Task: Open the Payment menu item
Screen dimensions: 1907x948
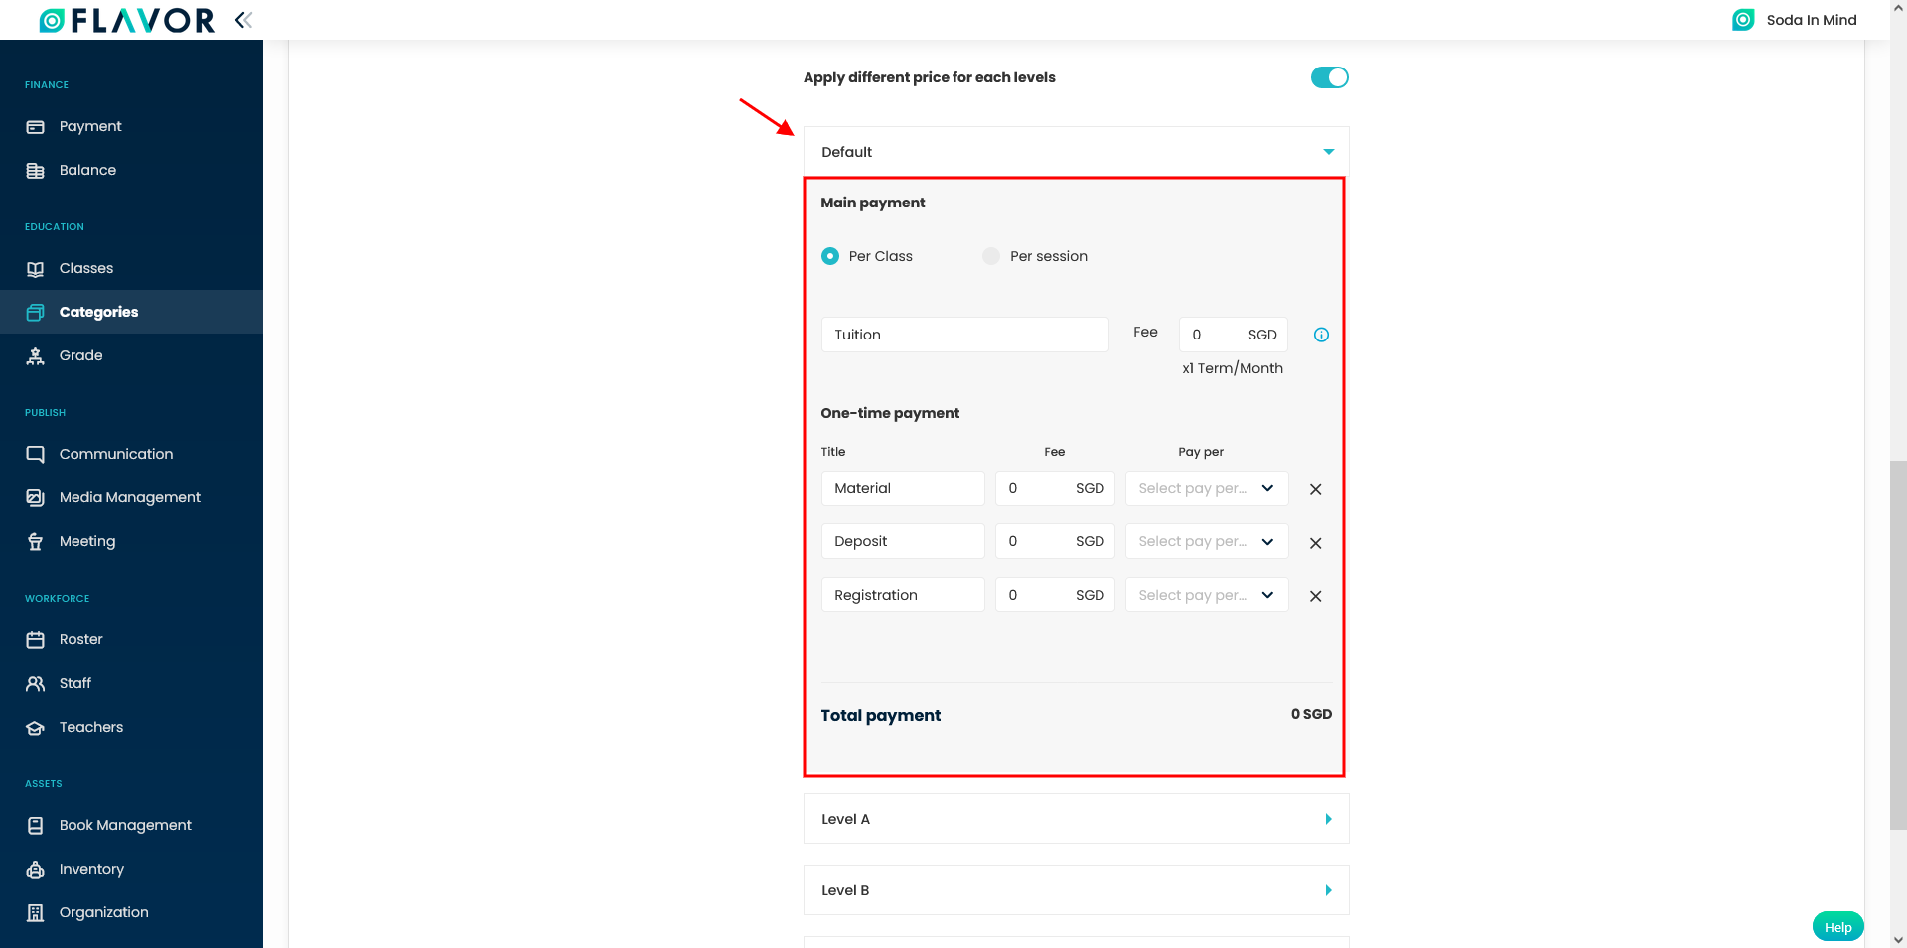Action: (x=90, y=126)
